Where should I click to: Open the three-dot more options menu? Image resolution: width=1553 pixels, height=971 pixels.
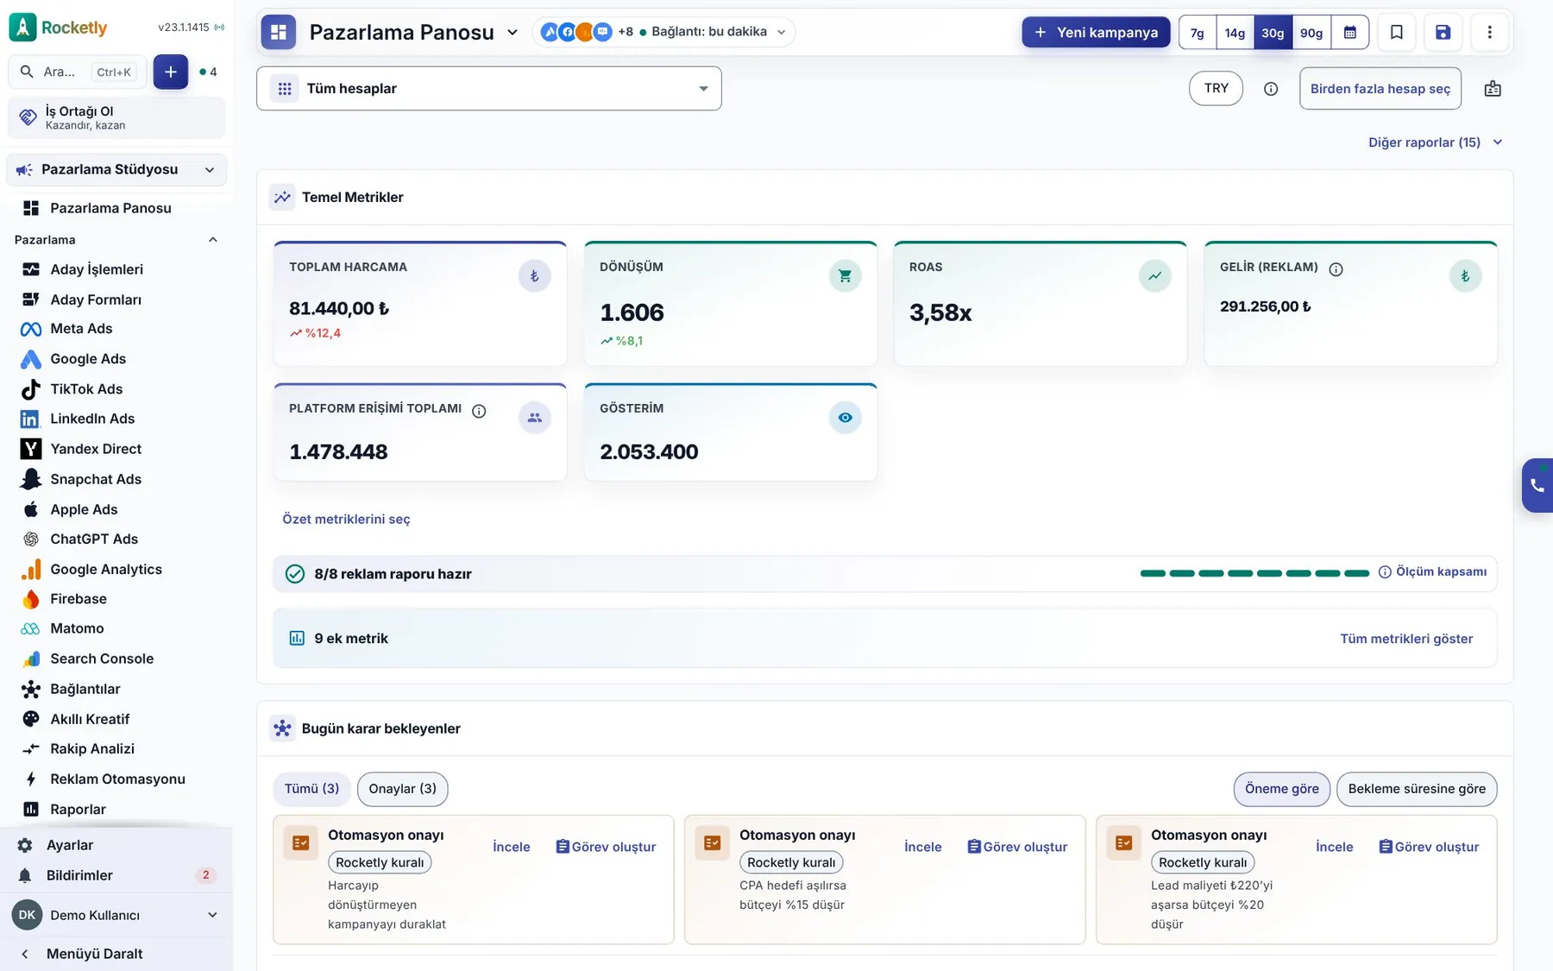1489,32
